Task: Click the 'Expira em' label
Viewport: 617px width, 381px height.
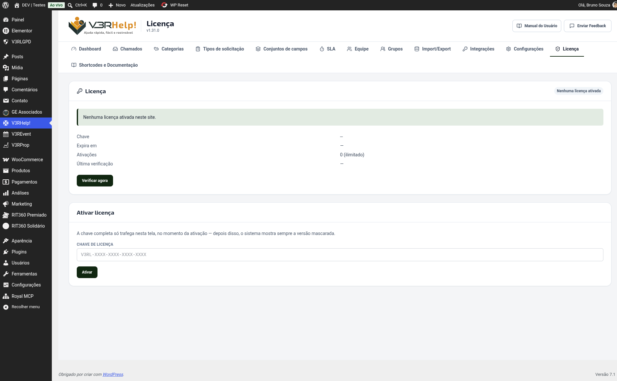Action: (x=87, y=146)
